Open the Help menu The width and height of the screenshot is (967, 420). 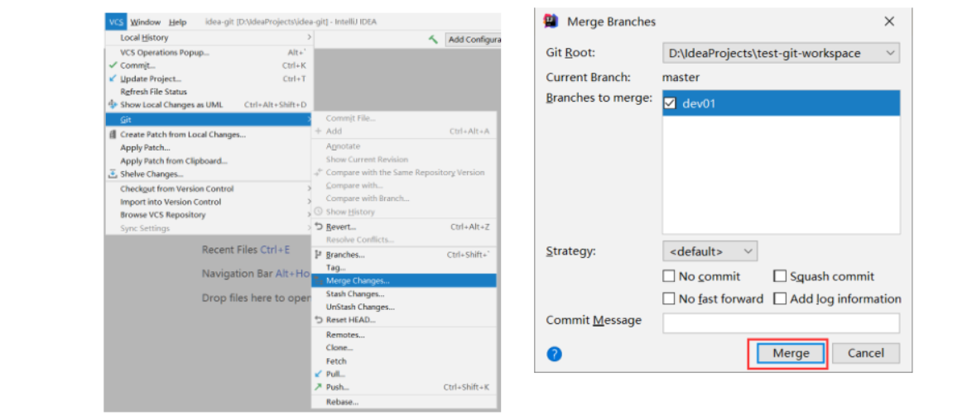pos(178,22)
